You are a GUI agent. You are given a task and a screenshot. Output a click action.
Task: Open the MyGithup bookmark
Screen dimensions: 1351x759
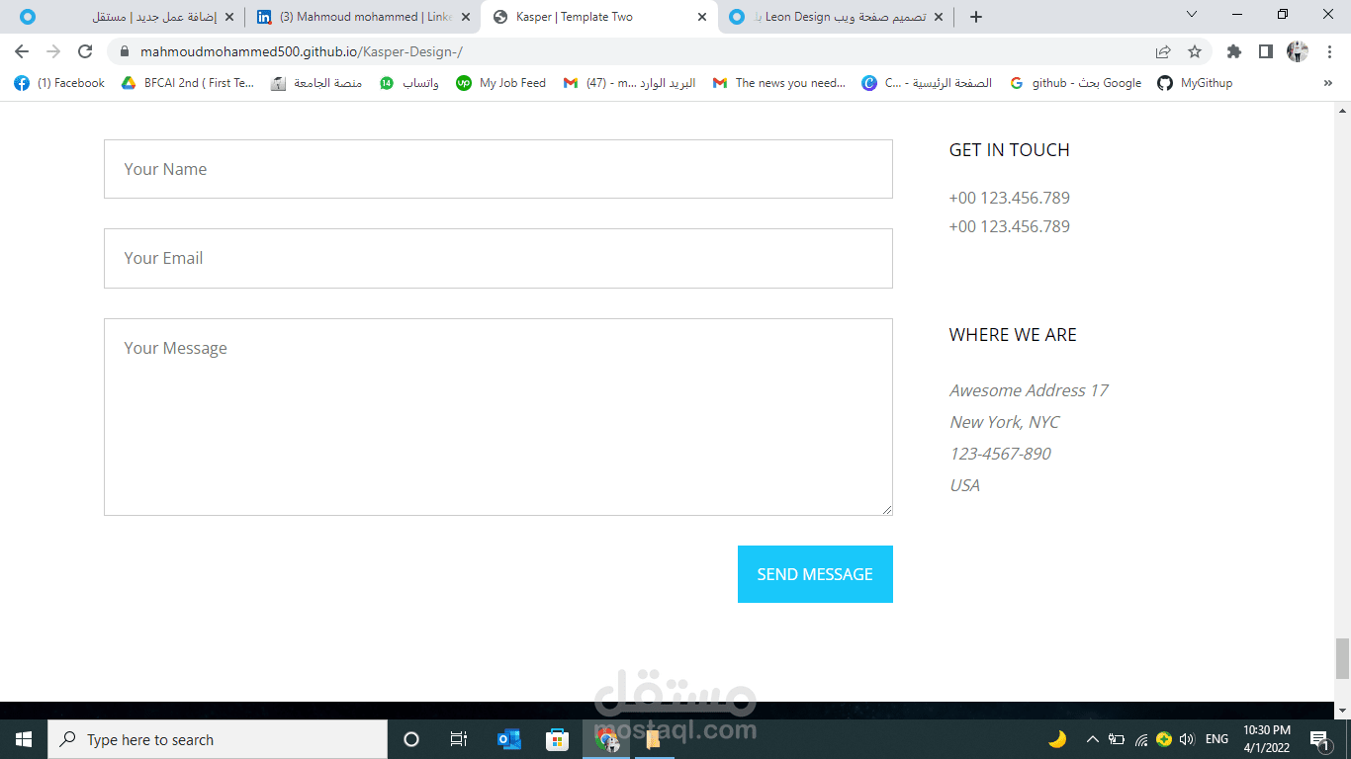1196,83
